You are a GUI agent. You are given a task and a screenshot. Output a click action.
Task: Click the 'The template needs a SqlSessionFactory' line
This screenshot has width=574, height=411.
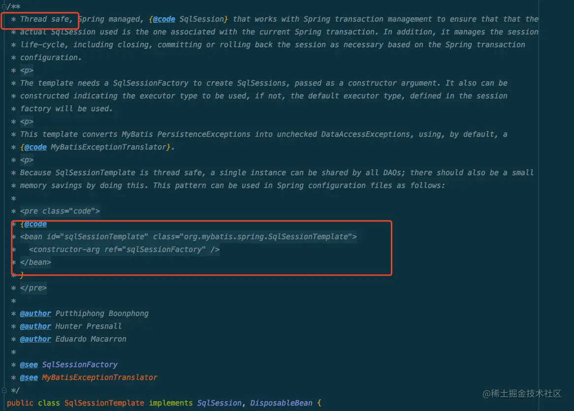(x=263, y=83)
